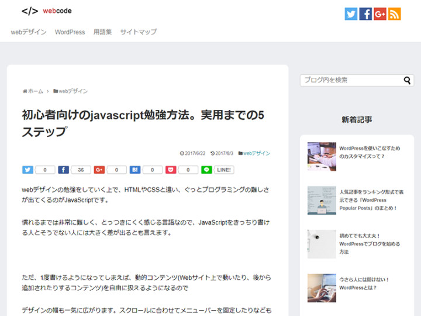421x316 pixels.
Task: Open thumbnail for 人気記事をランキング形式 article
Action: coord(322,201)
